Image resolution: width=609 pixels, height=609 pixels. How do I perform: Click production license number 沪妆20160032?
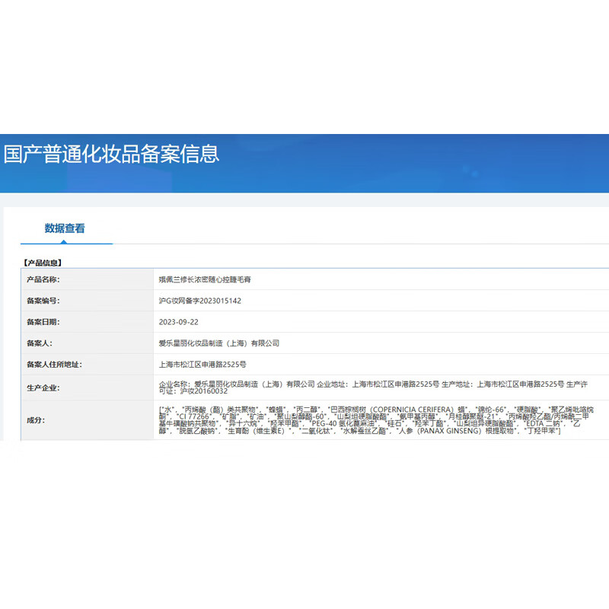(202, 391)
